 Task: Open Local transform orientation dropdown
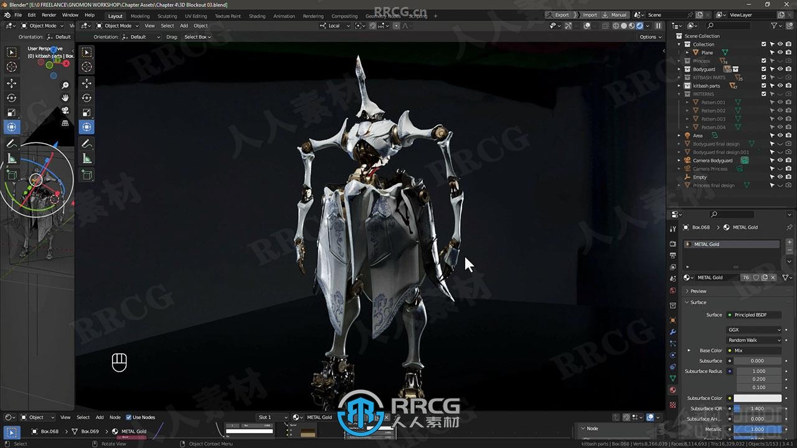pos(334,26)
